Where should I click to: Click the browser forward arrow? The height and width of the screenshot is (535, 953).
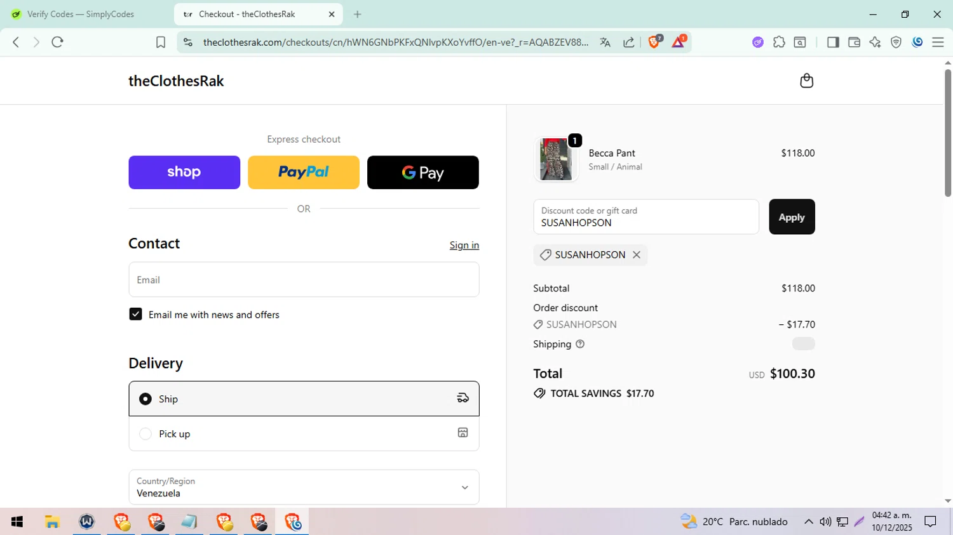36,42
